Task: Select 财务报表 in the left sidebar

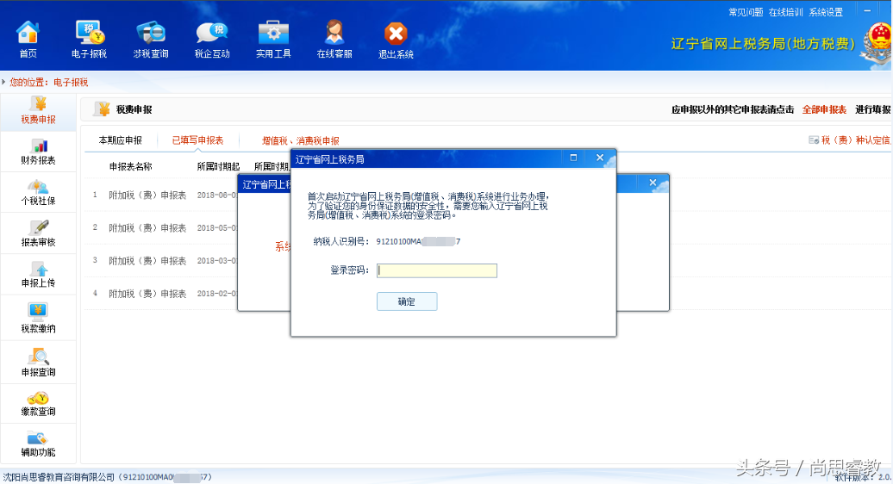Action: point(39,152)
